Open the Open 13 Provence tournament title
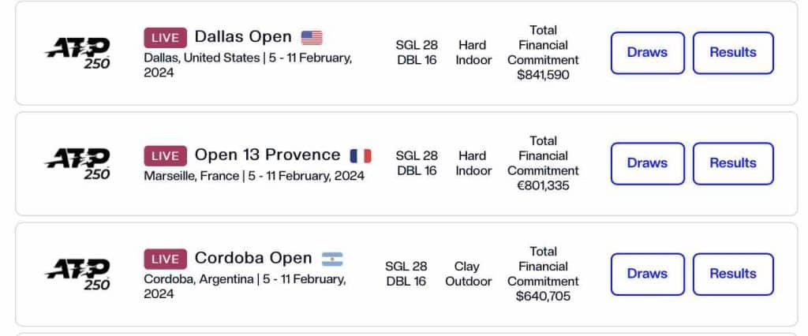 (x=267, y=155)
